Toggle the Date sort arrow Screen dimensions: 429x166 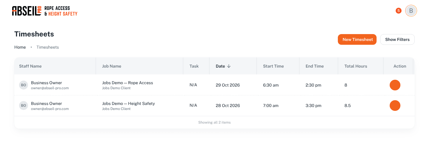coord(229,66)
